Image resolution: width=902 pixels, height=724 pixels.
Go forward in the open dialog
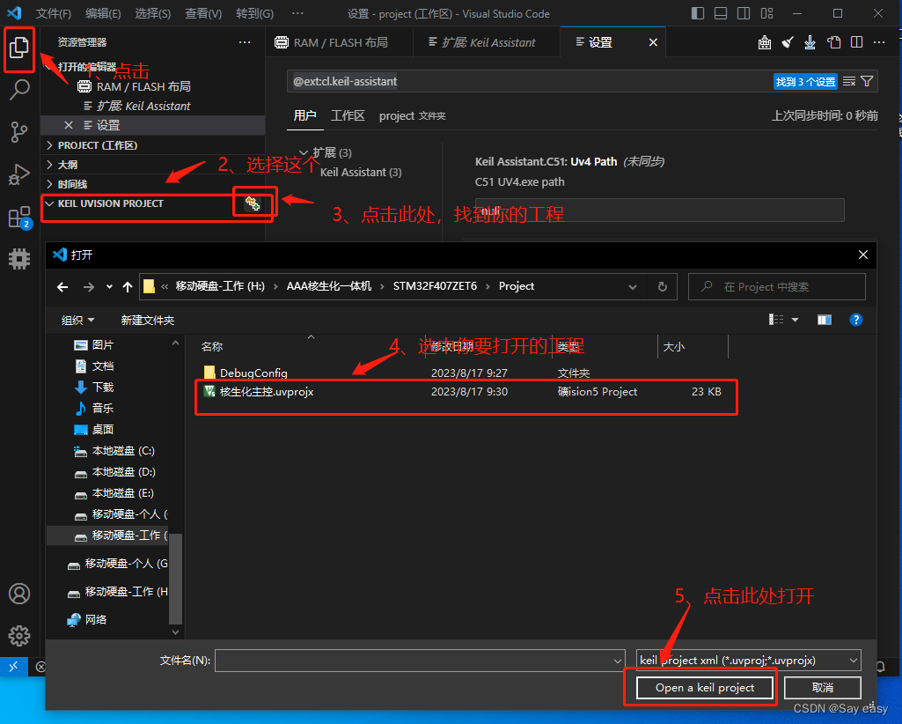click(89, 287)
